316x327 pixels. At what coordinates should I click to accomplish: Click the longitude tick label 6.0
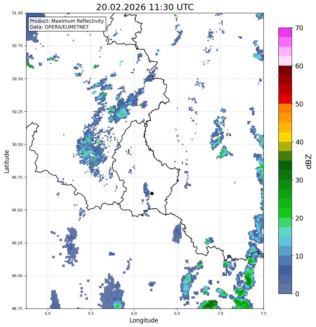coord(134,313)
